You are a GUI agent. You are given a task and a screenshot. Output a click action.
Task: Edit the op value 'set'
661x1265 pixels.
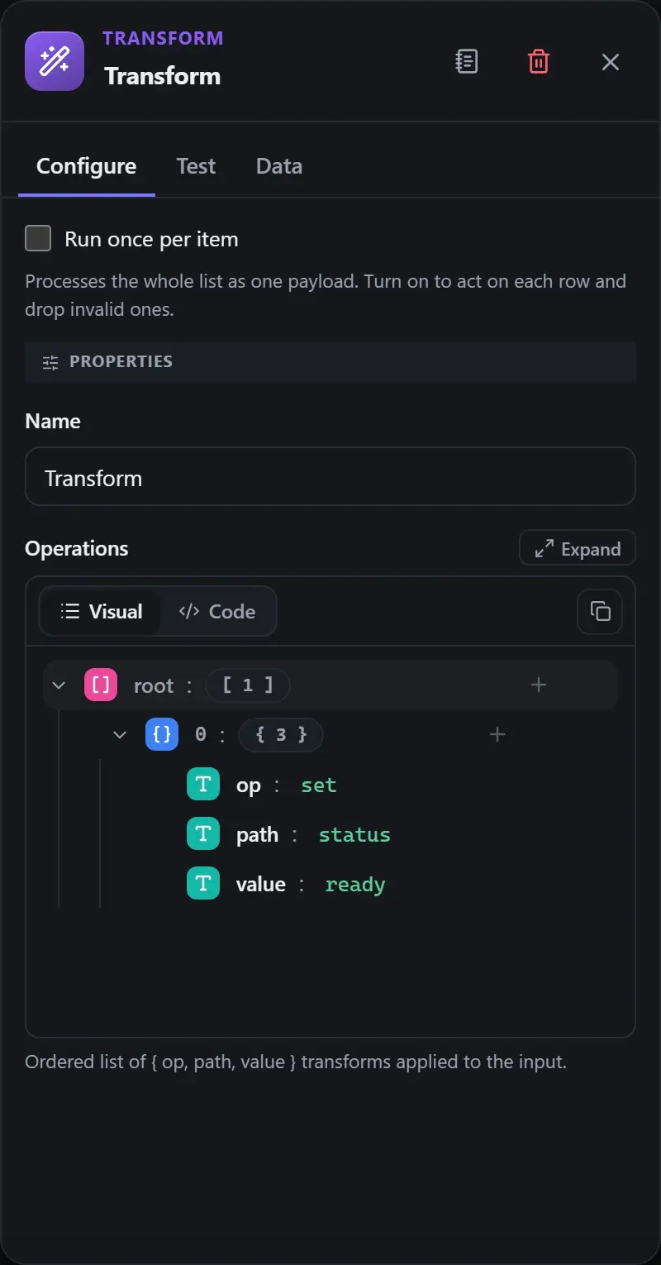(319, 785)
